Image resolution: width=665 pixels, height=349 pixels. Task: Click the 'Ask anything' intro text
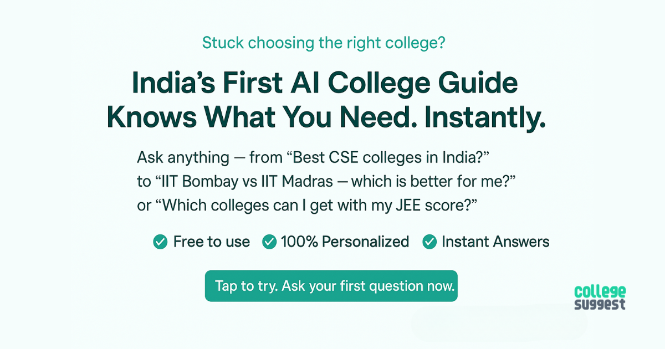point(183,158)
